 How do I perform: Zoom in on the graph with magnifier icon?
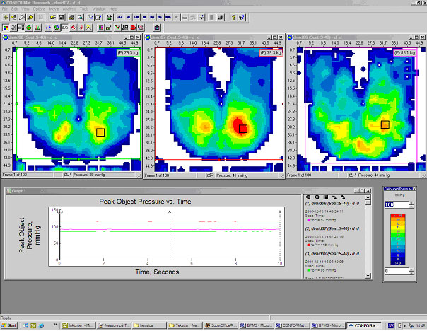(309, 197)
